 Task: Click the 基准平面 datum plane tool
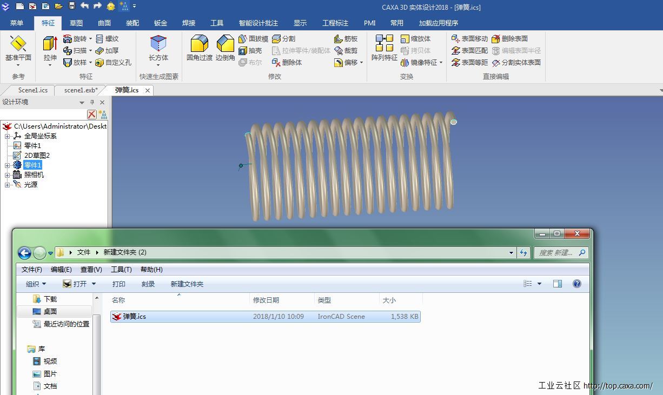pyautogui.click(x=18, y=48)
